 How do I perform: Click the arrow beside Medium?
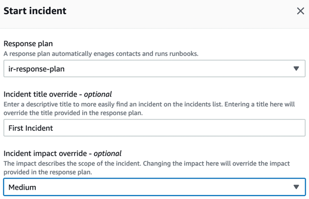(x=296, y=187)
